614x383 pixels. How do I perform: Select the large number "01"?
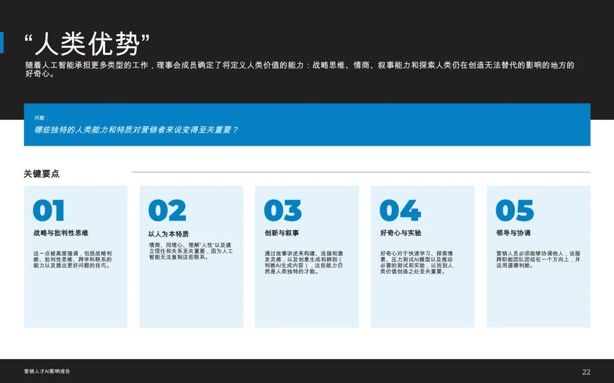click(48, 210)
